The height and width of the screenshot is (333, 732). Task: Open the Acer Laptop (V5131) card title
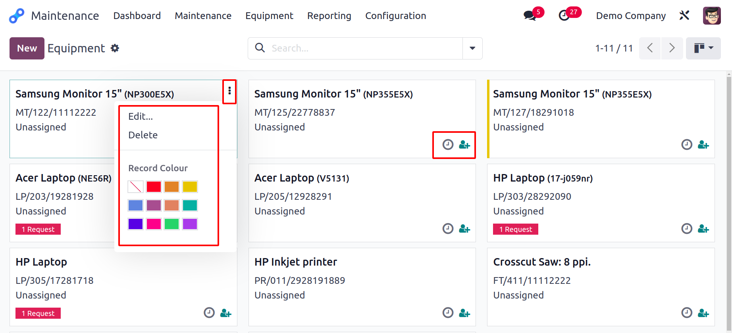tap(302, 178)
